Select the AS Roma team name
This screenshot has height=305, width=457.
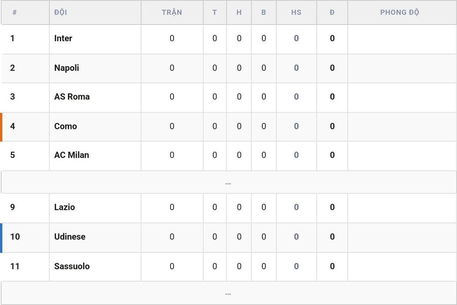(72, 97)
